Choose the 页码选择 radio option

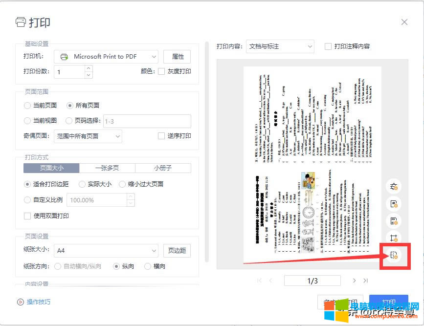tap(69, 121)
